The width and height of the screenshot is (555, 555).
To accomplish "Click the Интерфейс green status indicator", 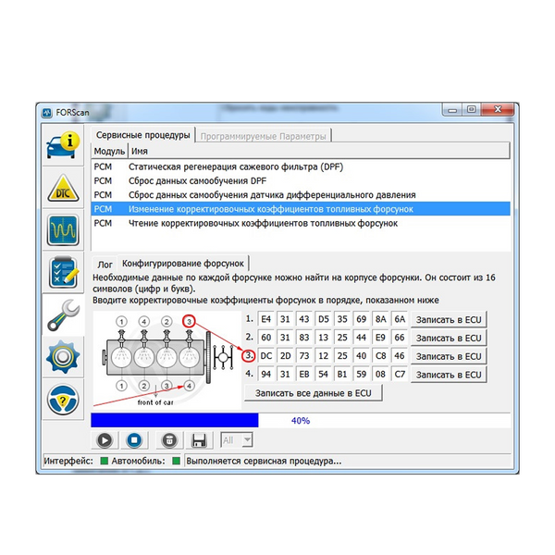I will point(104,461).
